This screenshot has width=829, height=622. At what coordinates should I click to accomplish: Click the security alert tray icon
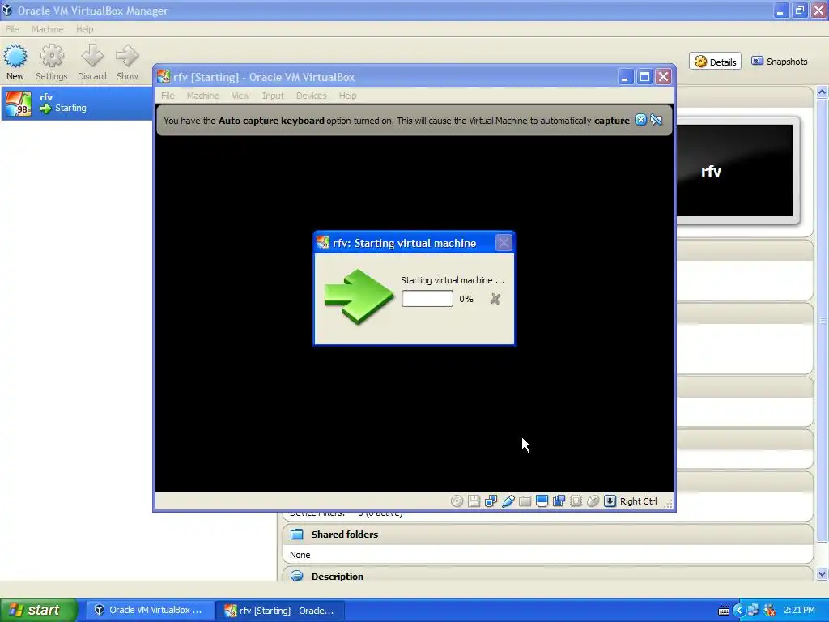click(769, 611)
